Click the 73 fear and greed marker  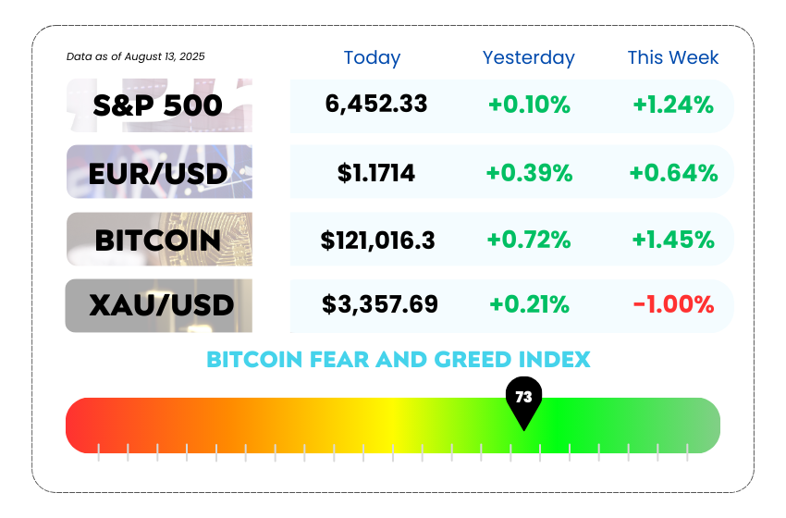point(523,400)
